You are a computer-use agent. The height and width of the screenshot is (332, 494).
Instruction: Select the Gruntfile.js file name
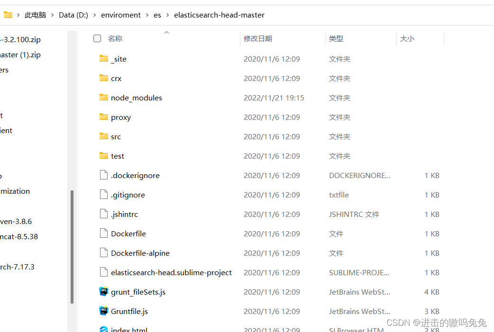tap(129, 312)
